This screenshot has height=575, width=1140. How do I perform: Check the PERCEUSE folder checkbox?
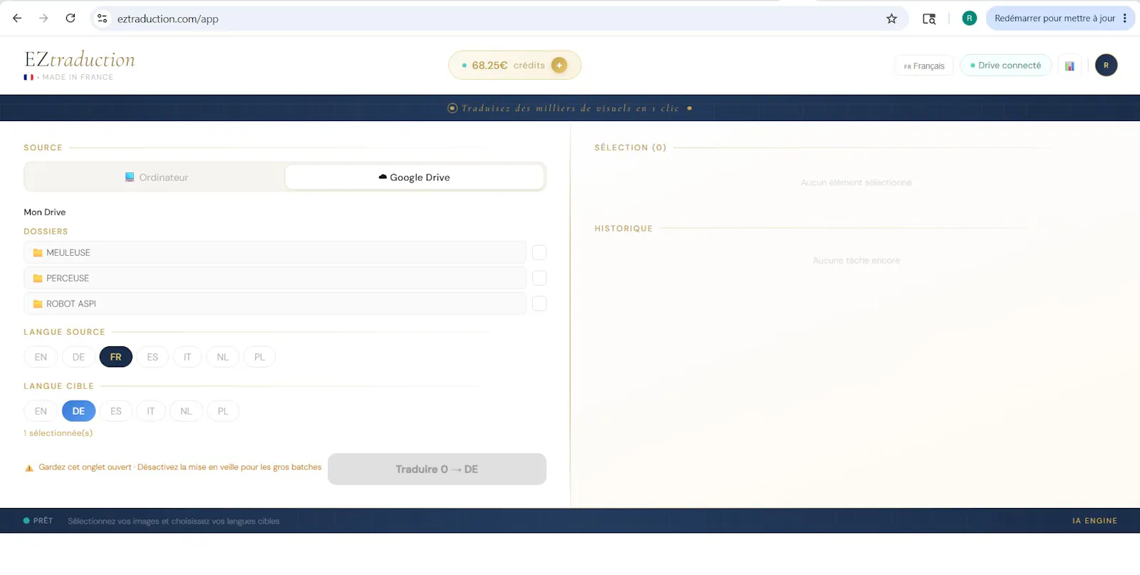pos(539,278)
